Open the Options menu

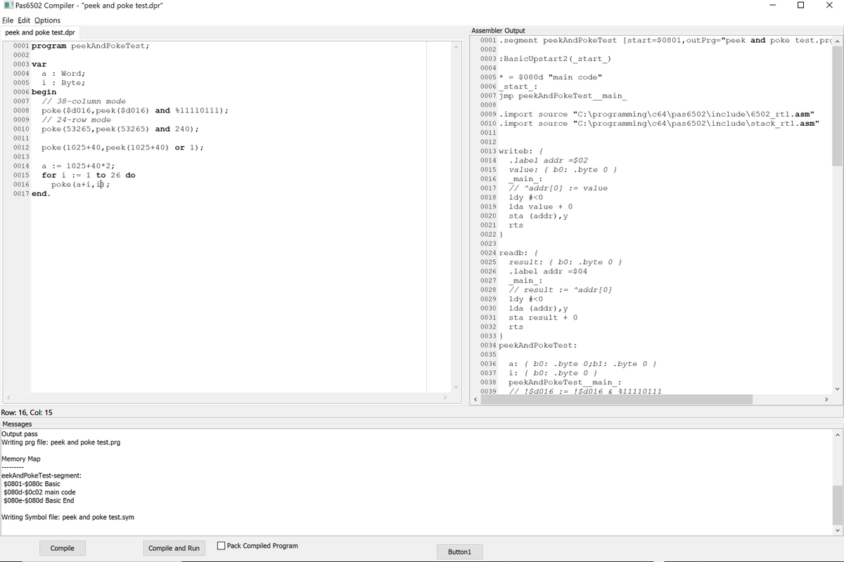point(48,20)
